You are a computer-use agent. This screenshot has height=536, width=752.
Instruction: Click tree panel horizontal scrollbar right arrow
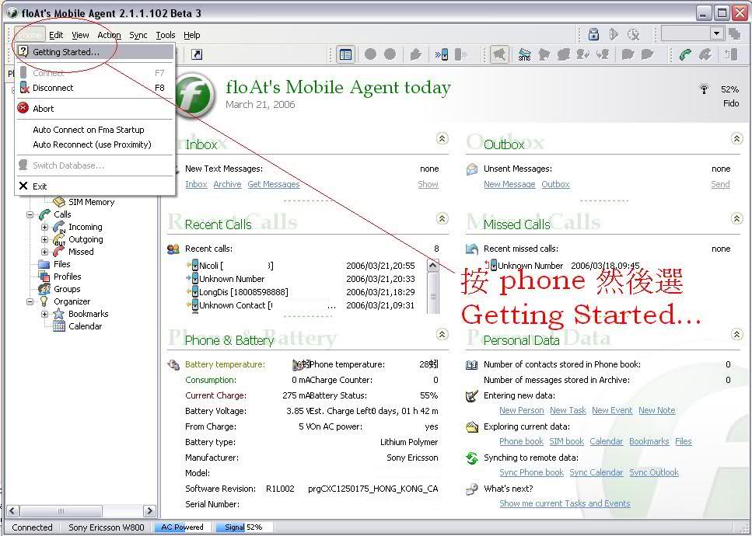point(149,510)
